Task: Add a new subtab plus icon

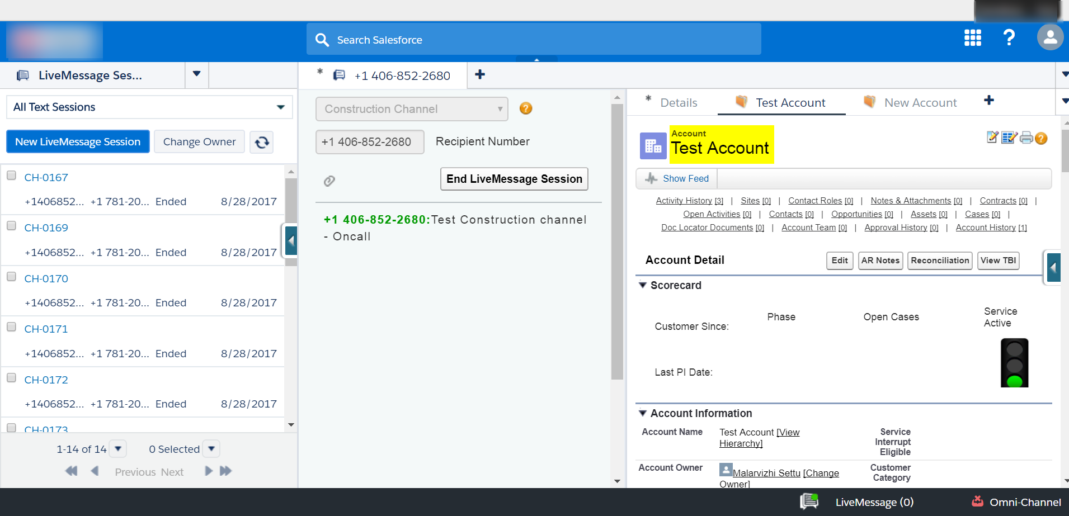Action: point(989,100)
